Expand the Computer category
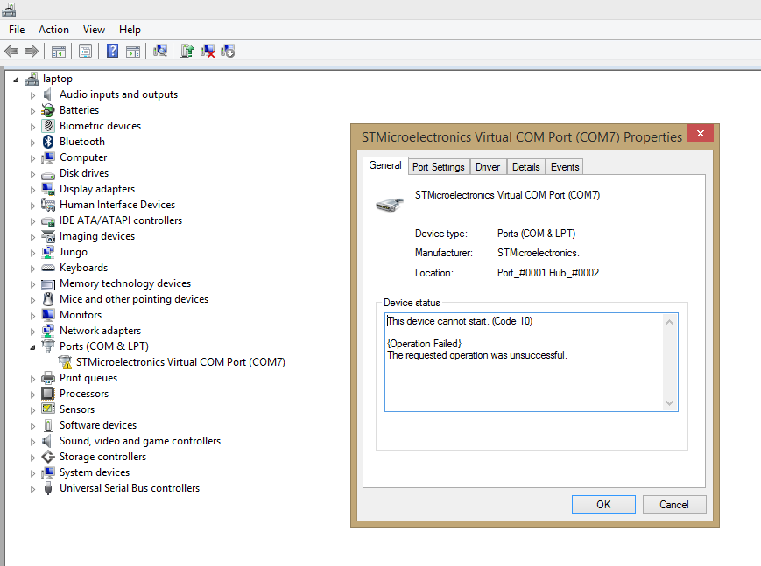 click(x=32, y=158)
